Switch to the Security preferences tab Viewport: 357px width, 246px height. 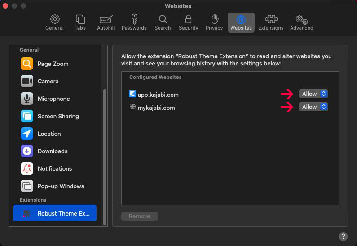click(188, 22)
